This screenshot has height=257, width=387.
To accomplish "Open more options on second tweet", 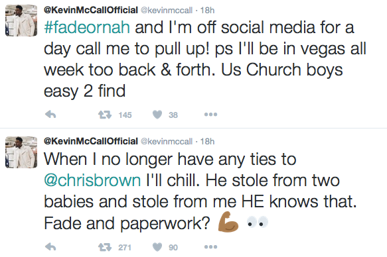I will [210, 246].
